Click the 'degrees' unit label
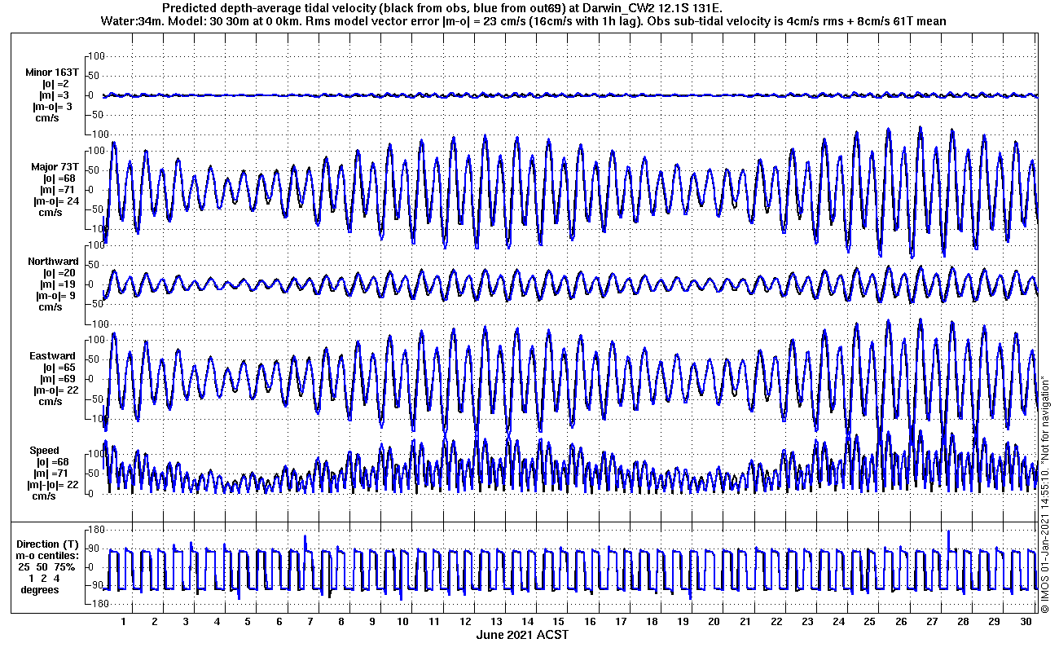This screenshot has width=1059, height=652. 40,590
